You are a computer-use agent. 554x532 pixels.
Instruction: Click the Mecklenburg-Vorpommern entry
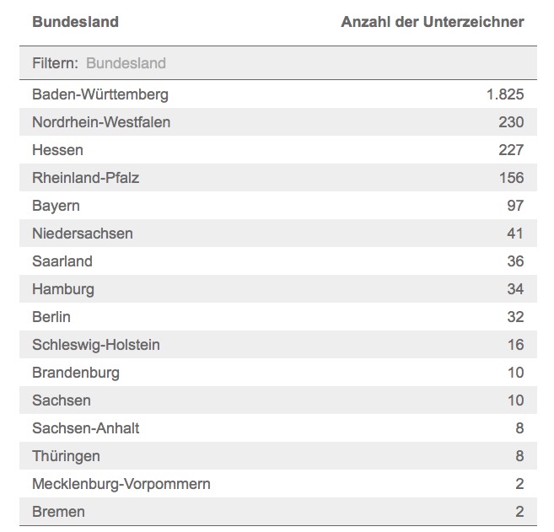click(121, 484)
